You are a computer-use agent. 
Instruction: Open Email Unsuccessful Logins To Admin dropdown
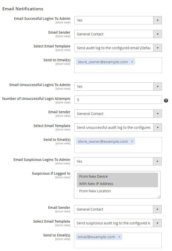coord(118,87)
